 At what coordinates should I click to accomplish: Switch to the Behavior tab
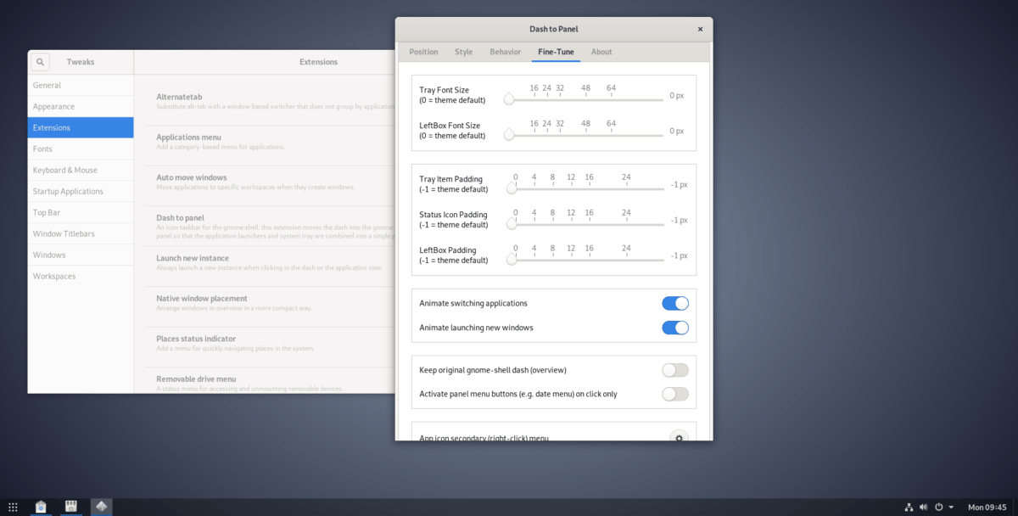(506, 52)
